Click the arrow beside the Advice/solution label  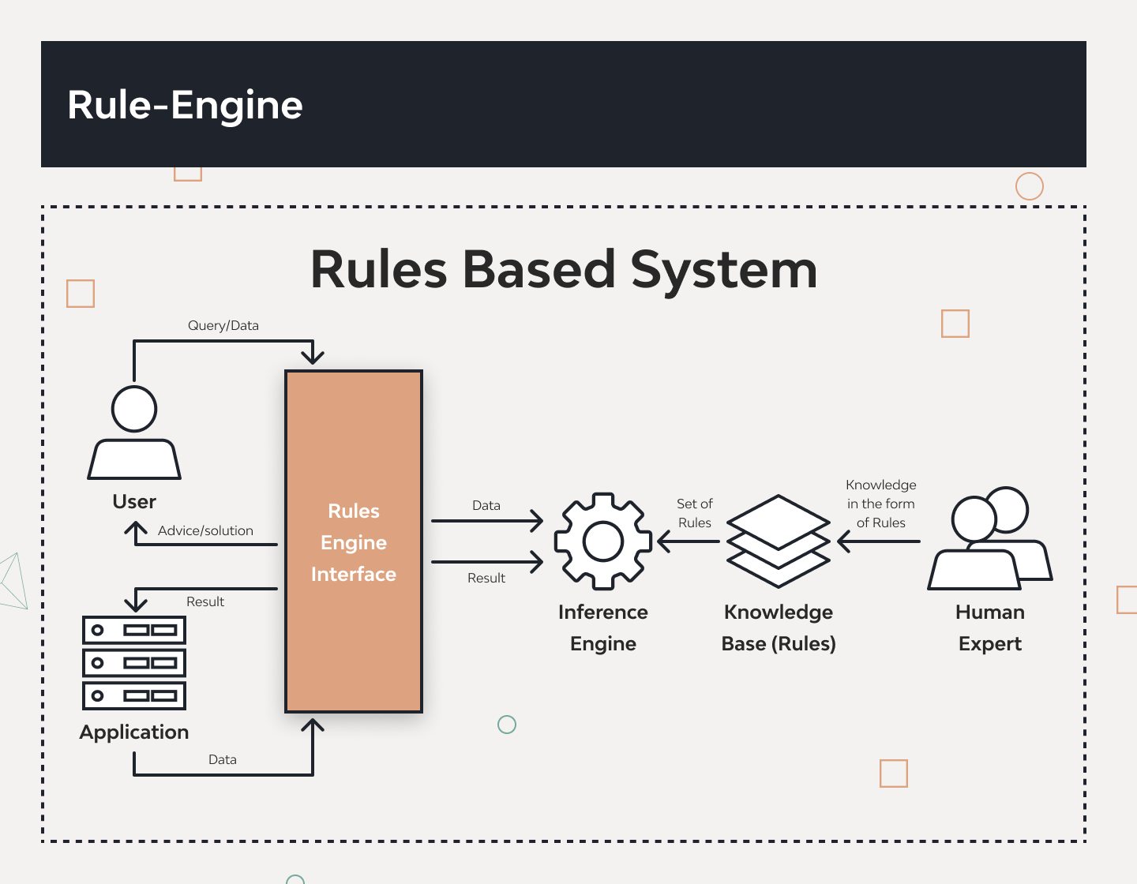201,534
